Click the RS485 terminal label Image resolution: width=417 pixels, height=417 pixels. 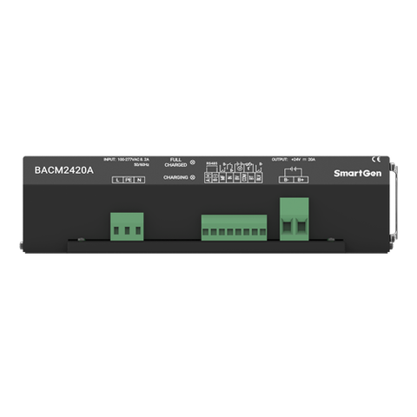211,163
